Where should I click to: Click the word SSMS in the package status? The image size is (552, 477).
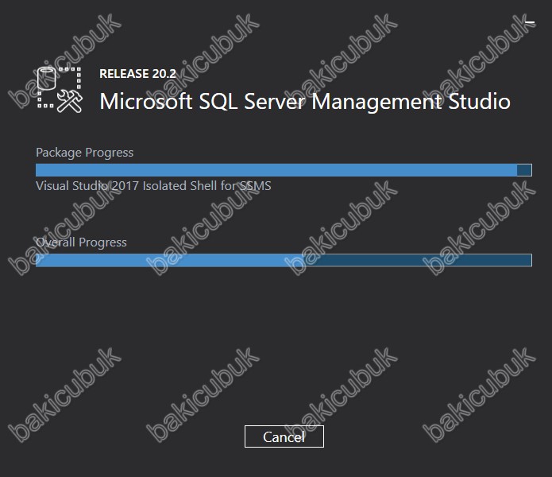(255, 186)
